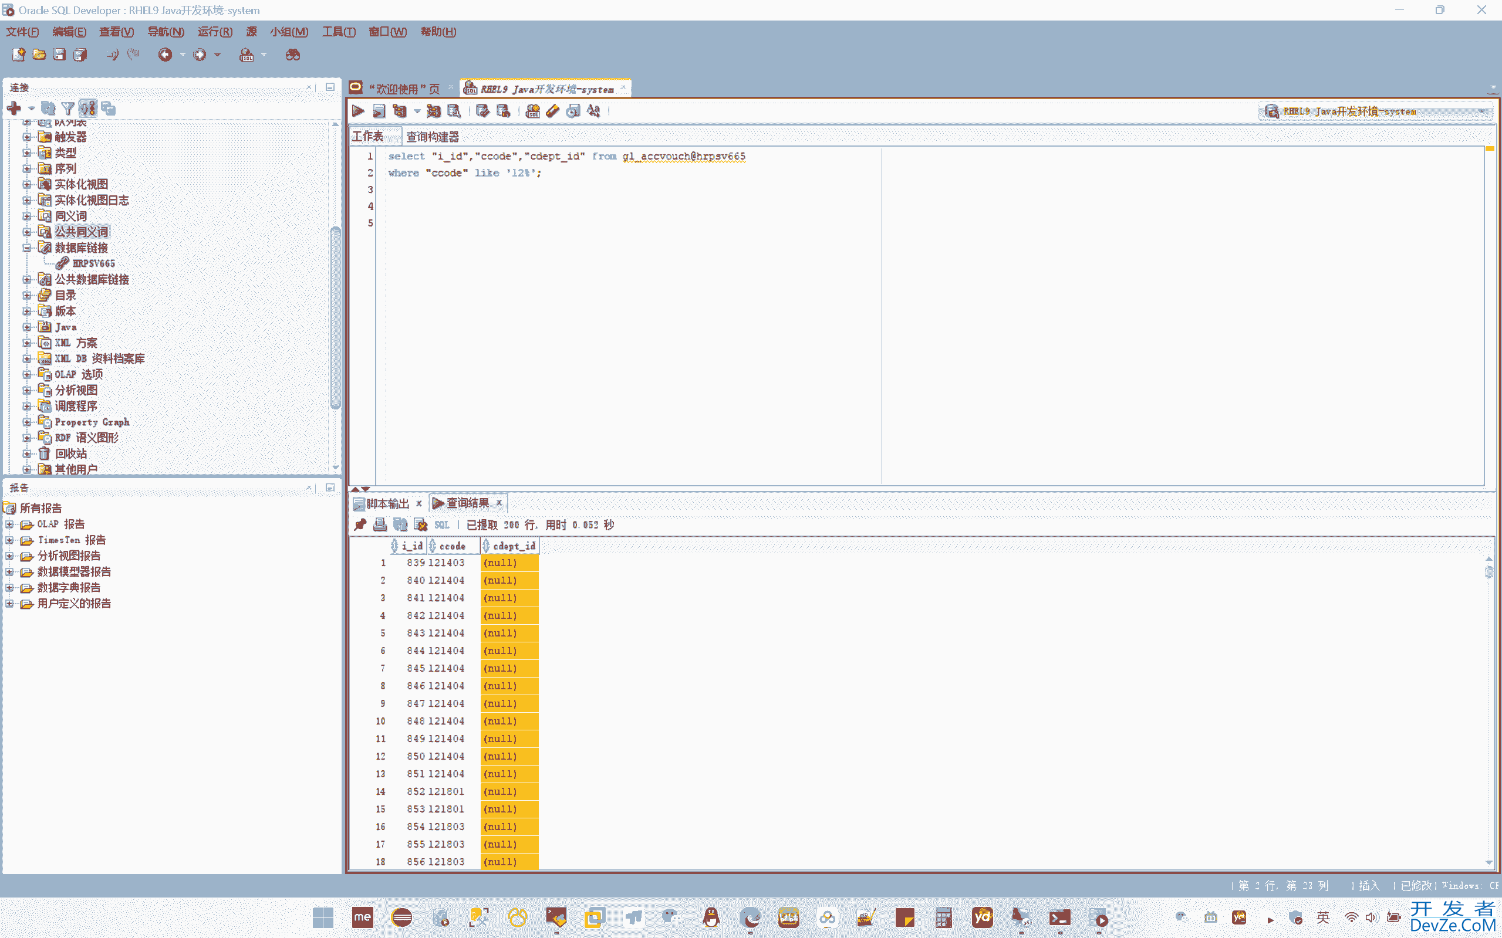Click the Forward navigation arrow icon
Viewport: 1502px width, 938px height.
[x=200, y=55]
